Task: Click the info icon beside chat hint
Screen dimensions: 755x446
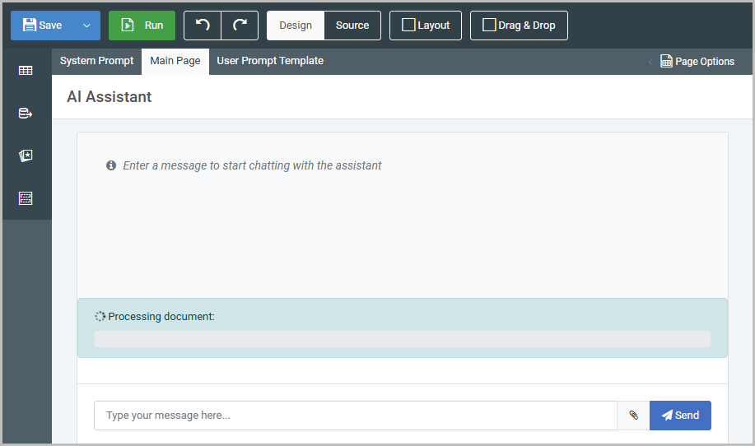Action: (x=111, y=165)
